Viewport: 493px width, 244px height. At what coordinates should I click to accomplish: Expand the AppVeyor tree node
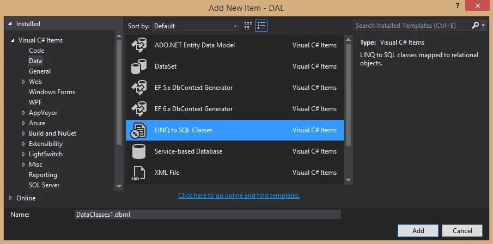tap(23, 113)
